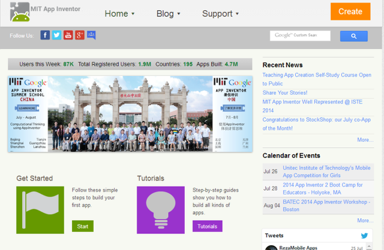This screenshot has height=250, width=384.
Task: Click the MIT App Inventor Android logo
Action: coord(20,12)
